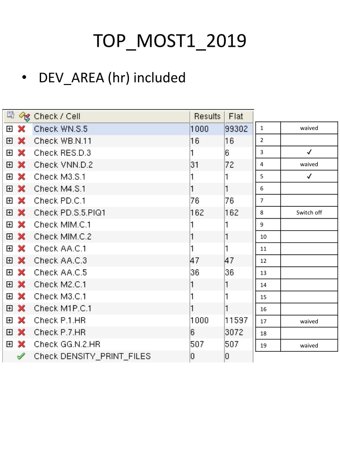Click the report icon in the header row
340x453 pixels.
point(10,115)
